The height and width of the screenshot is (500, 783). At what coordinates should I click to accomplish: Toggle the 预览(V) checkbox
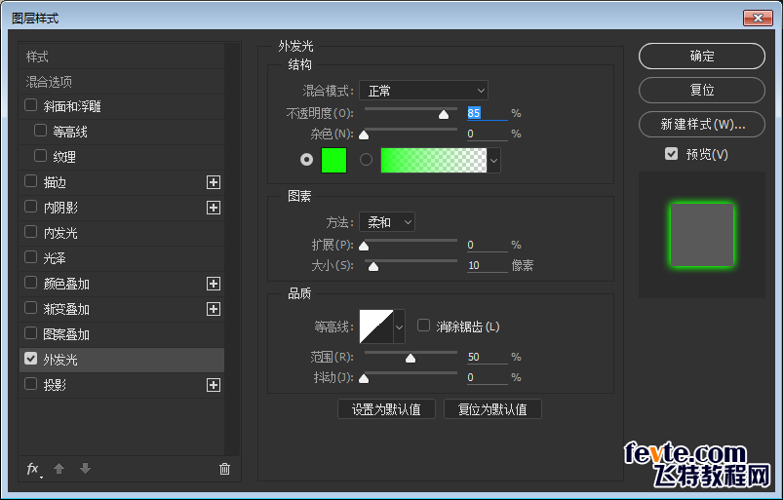tap(671, 154)
